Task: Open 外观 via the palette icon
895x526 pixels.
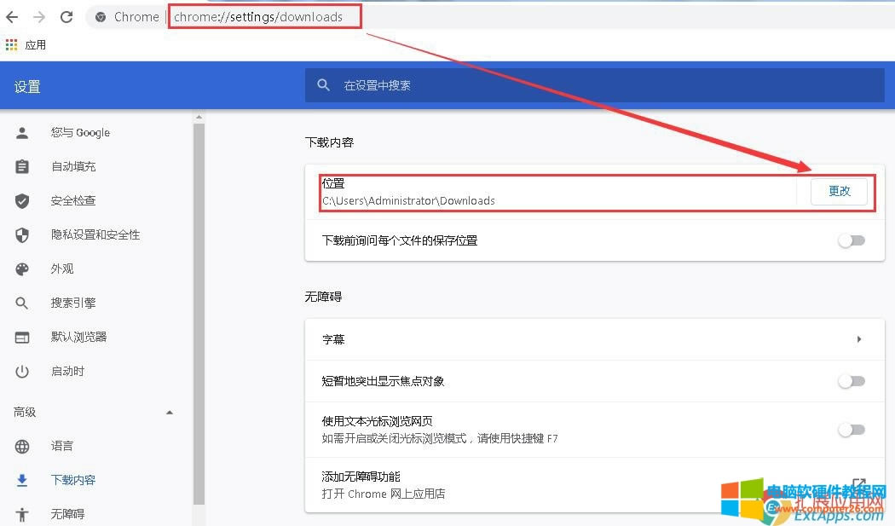Action: [x=22, y=269]
